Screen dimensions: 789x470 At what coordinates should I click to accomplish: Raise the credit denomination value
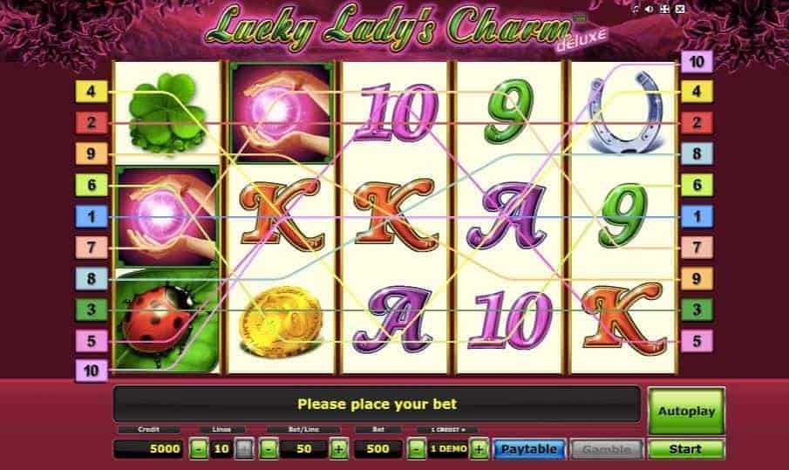coord(479,448)
